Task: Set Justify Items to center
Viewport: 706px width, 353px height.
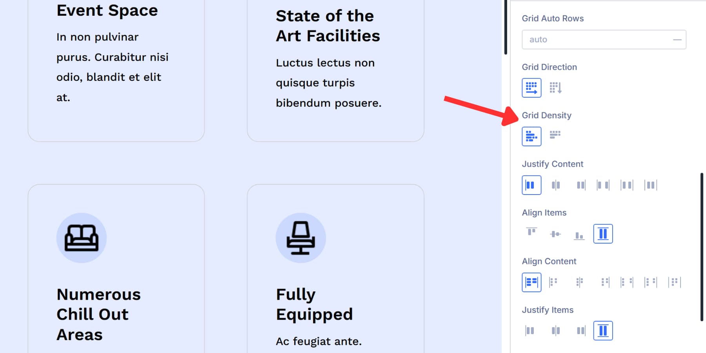Action: (555, 330)
